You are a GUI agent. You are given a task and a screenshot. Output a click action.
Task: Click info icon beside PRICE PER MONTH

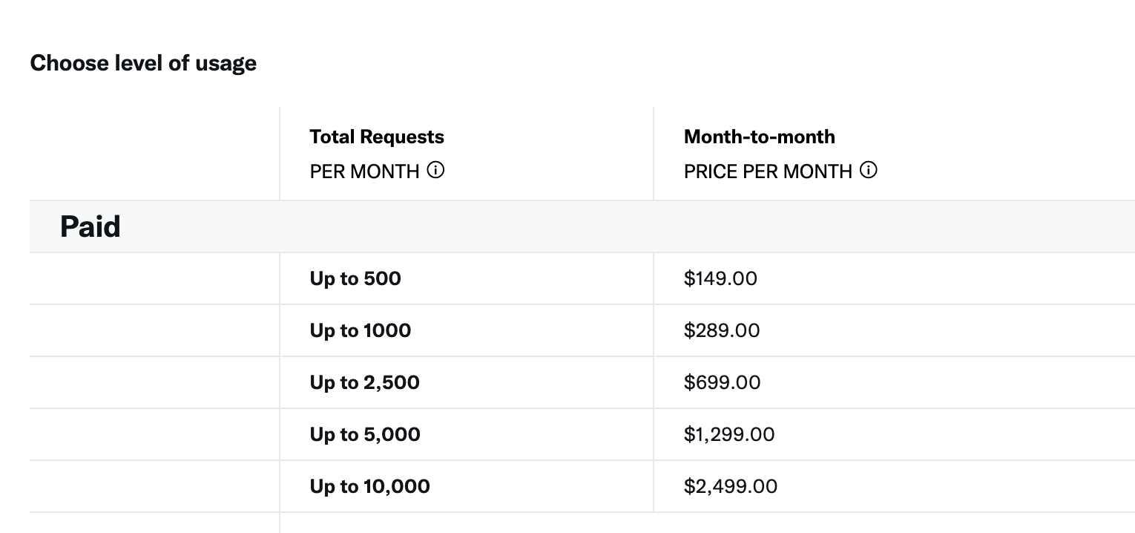pos(869,171)
